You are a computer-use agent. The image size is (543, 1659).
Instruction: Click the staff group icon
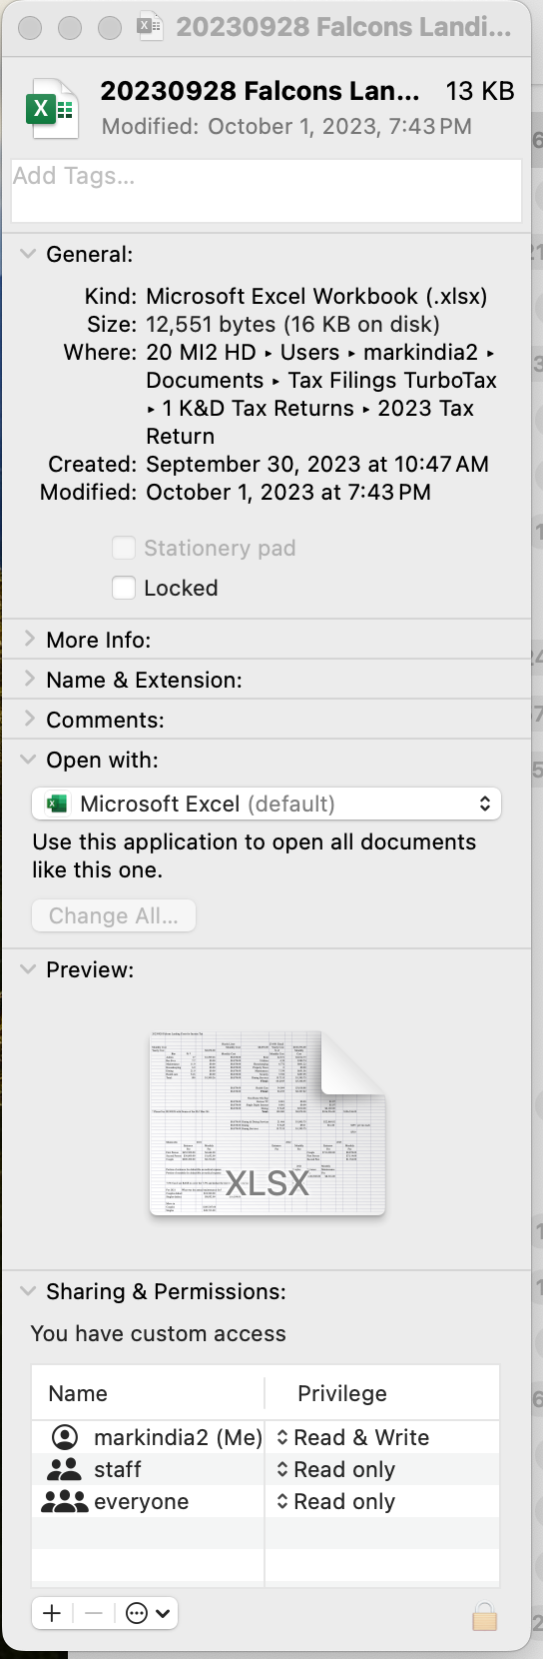65,1469
